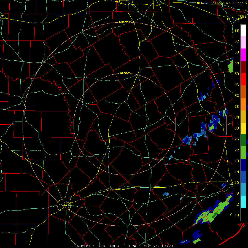Select the '18' legend value
The height and width of the screenshot is (248, 248).
pos(237,161)
